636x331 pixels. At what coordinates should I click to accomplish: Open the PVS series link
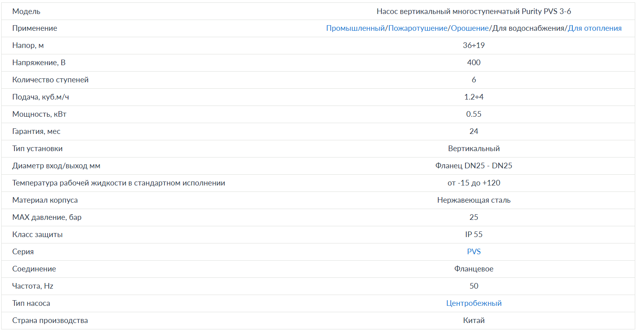(x=473, y=251)
